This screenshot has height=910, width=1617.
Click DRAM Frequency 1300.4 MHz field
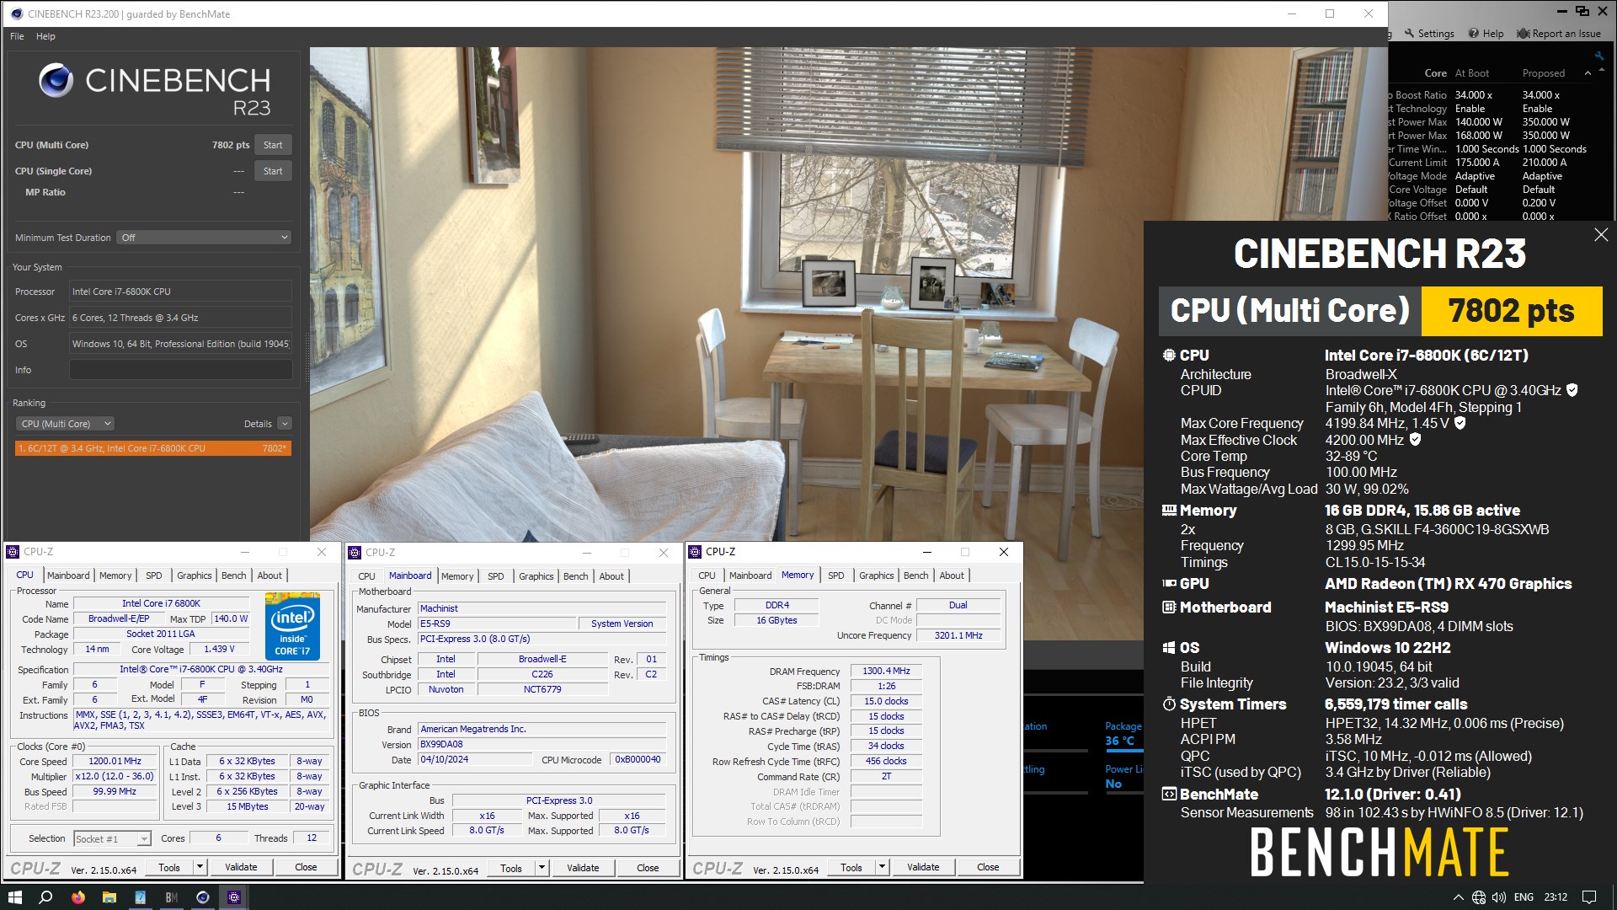(x=886, y=672)
